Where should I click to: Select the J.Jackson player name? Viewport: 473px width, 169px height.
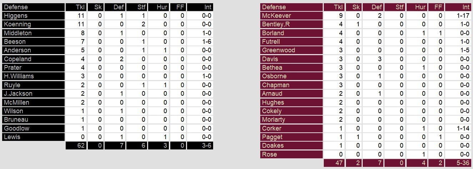point(18,94)
